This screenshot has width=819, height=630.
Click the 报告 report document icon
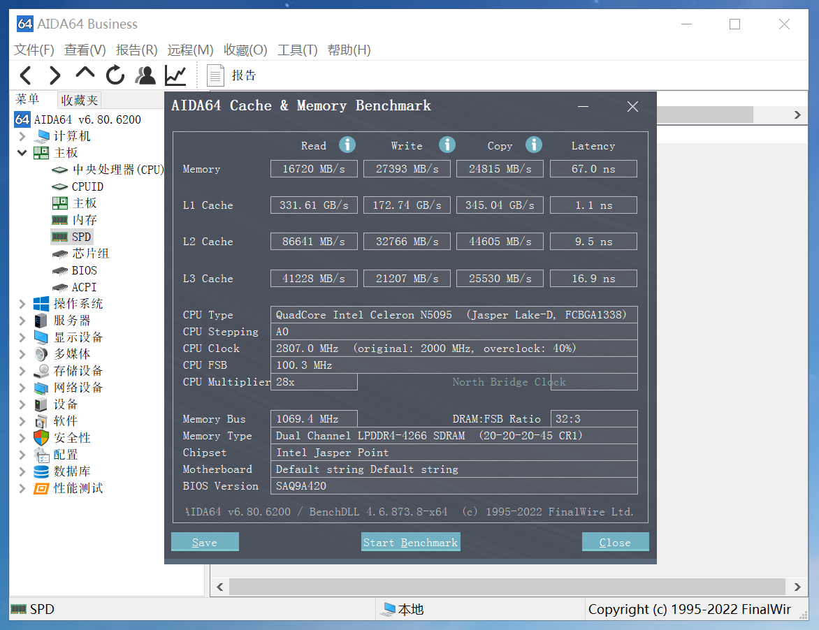[215, 75]
